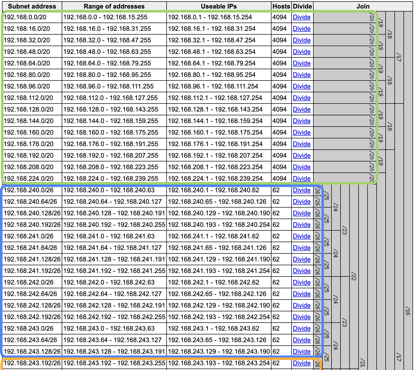Join 192.168.242.0 and 192.168.243.0 as /23
Image resolution: width=414 pixels, height=370 pixels.
coord(345,323)
